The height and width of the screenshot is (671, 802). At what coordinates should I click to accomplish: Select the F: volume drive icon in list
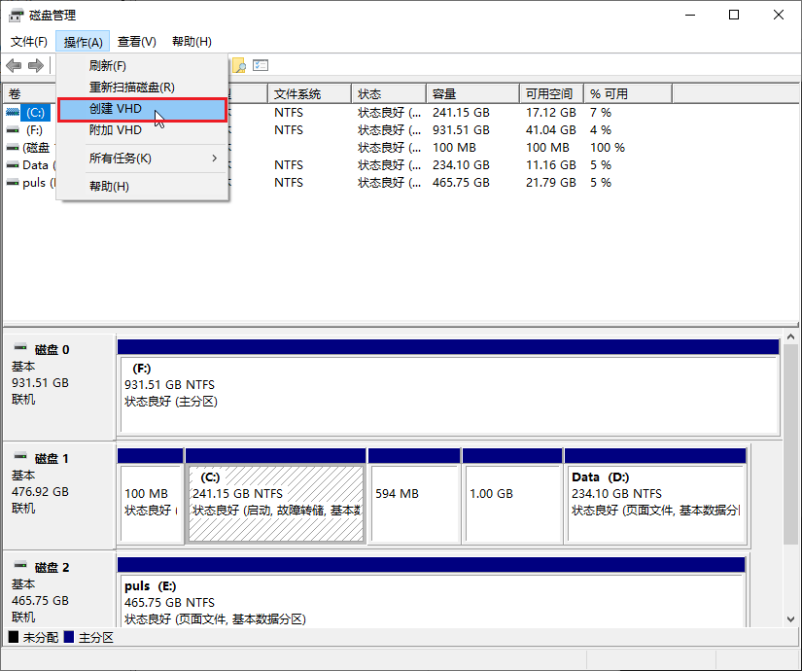coord(13,130)
